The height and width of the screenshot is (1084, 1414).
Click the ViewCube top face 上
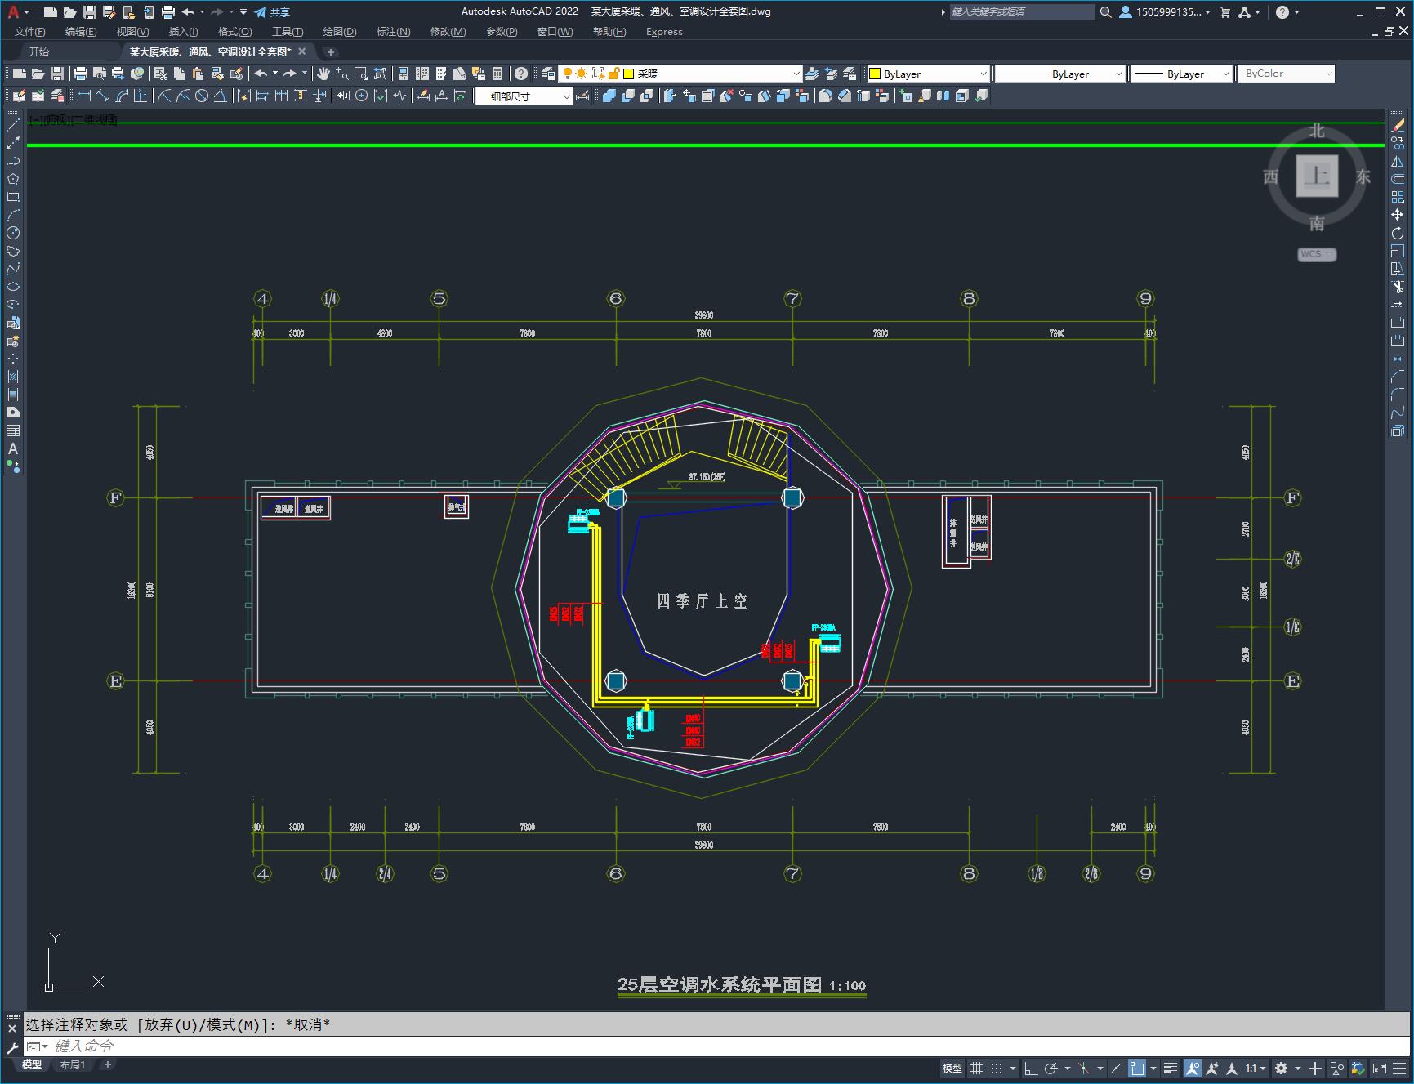(1317, 176)
